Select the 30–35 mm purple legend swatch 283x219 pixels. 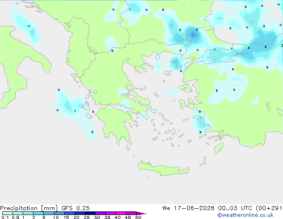(100, 213)
